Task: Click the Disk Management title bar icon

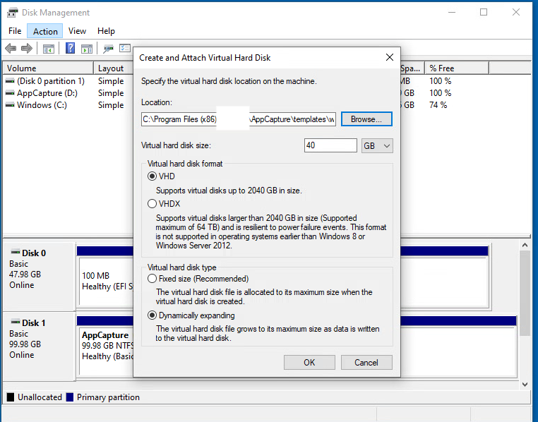Action: click(13, 13)
